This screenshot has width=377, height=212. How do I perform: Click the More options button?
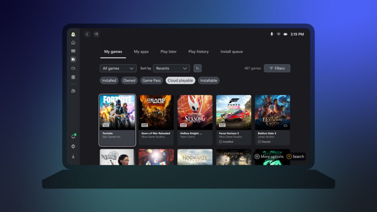tap(269, 156)
